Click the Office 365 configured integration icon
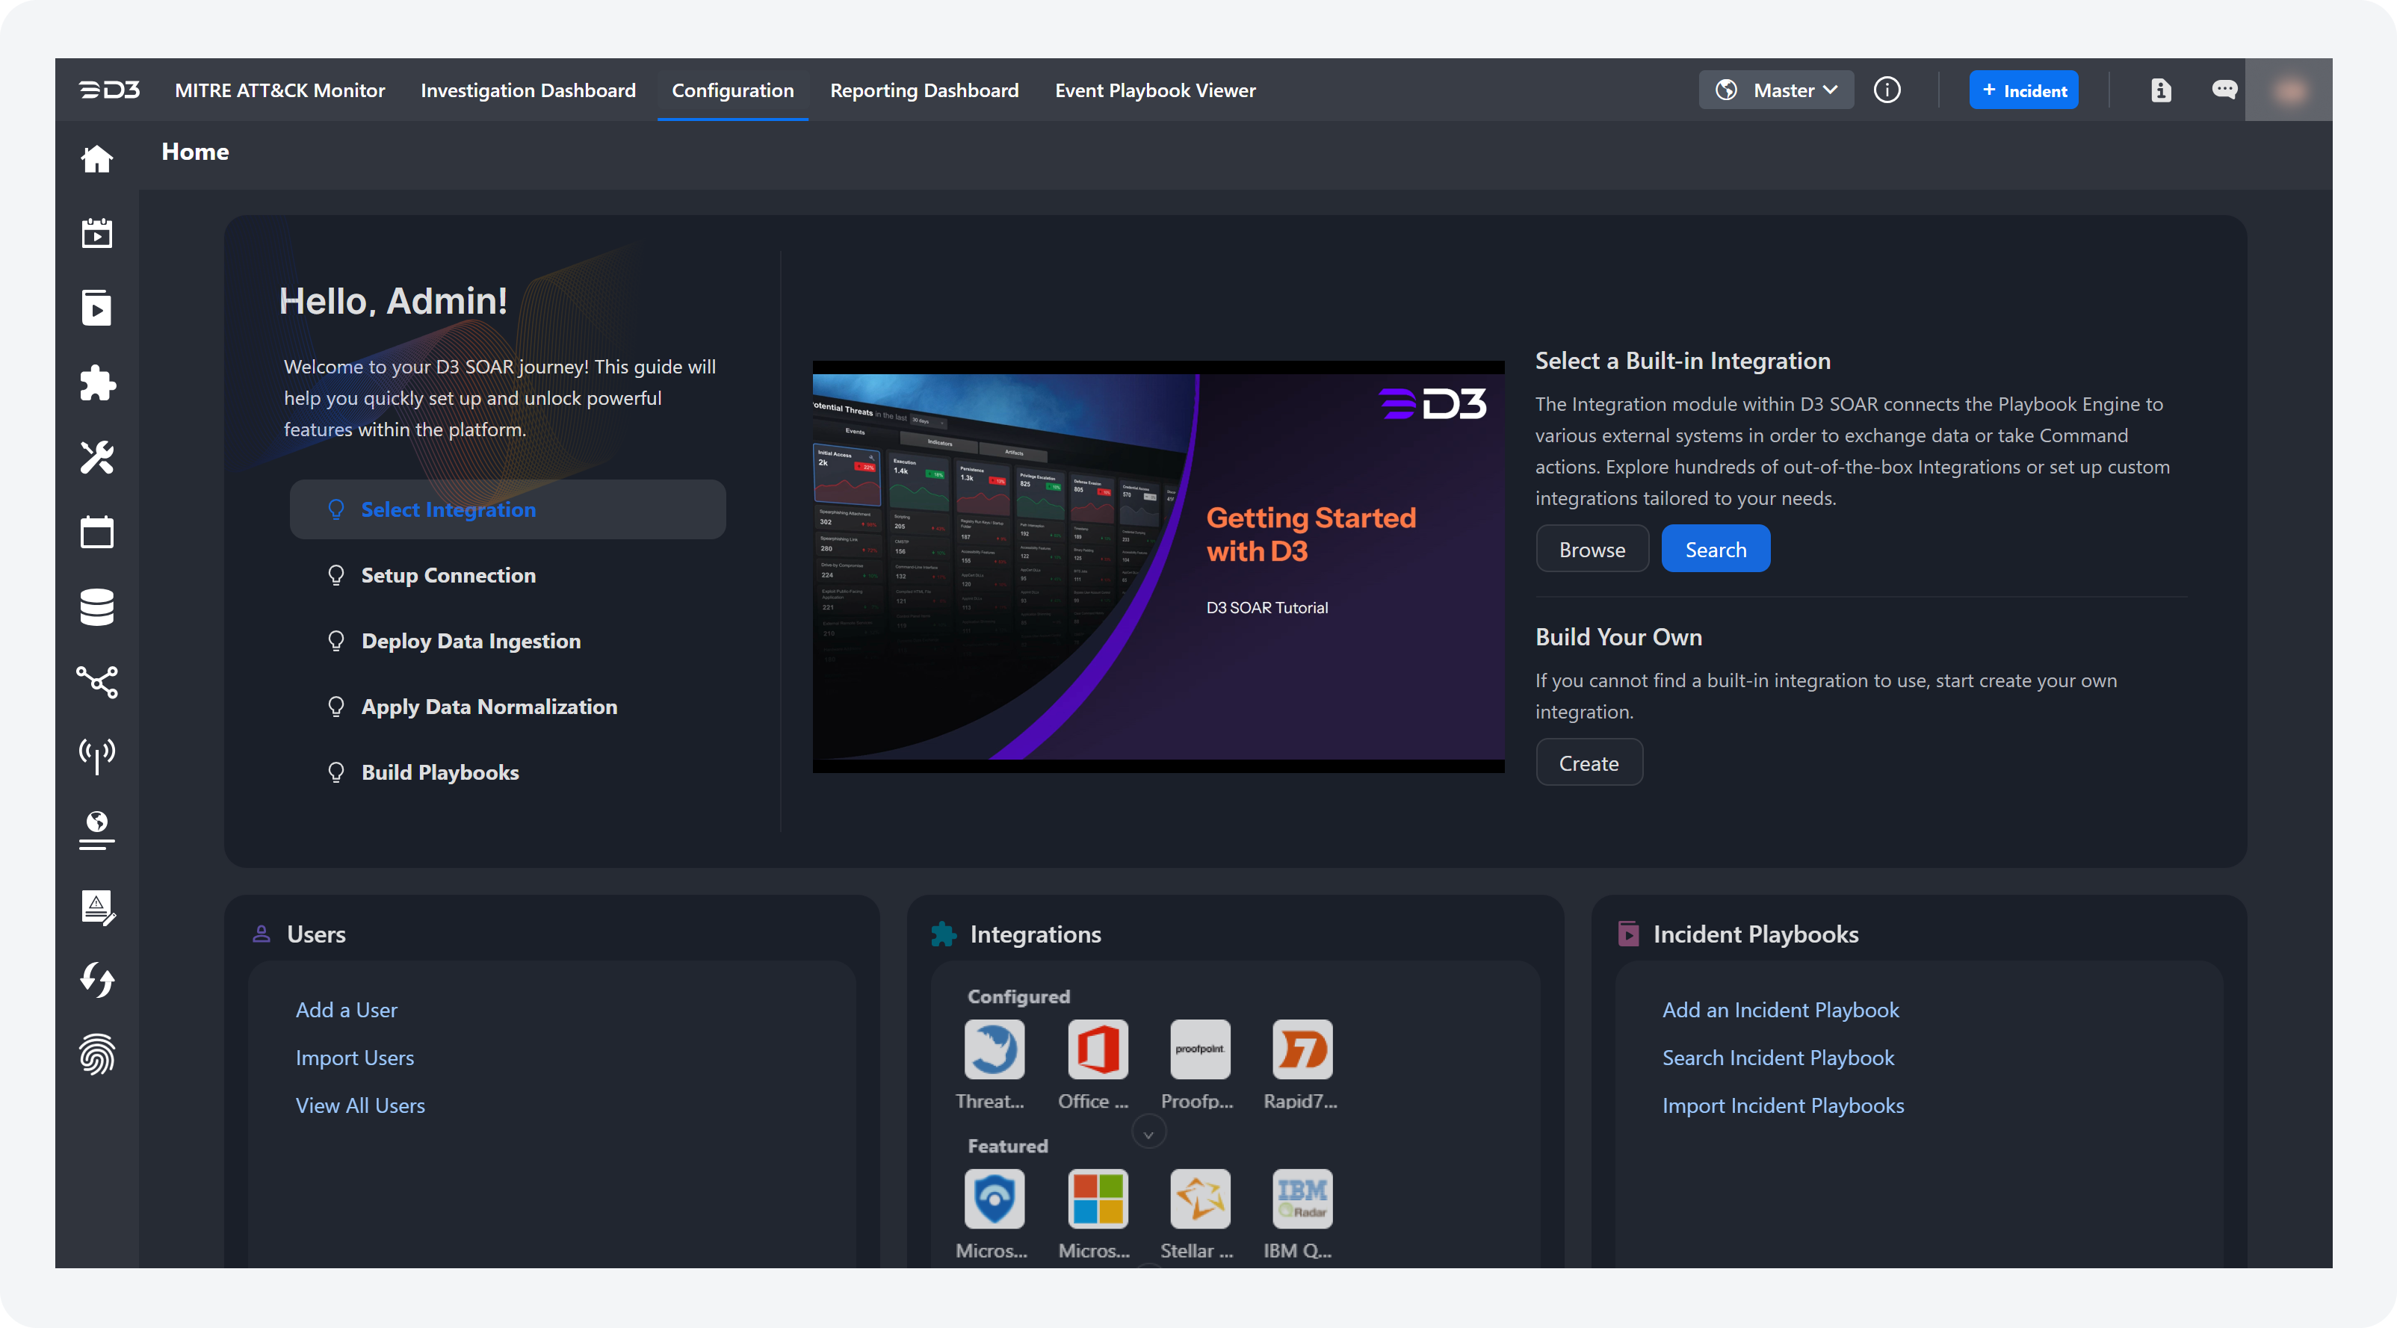Image resolution: width=2397 pixels, height=1328 pixels. point(1097,1049)
